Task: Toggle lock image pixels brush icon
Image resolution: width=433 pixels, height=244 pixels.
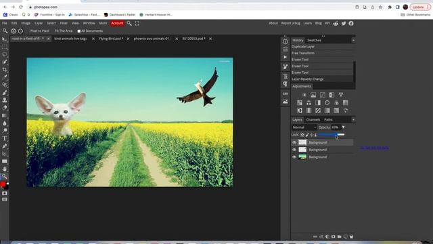Action: 307,135
